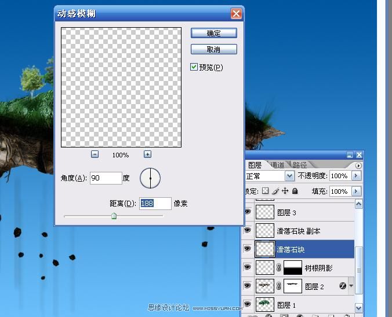Select the 图层 2 layer name
This screenshot has width=392, height=317.
(314, 286)
